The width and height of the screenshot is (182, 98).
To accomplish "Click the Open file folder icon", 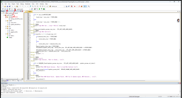I will coord(5,7).
